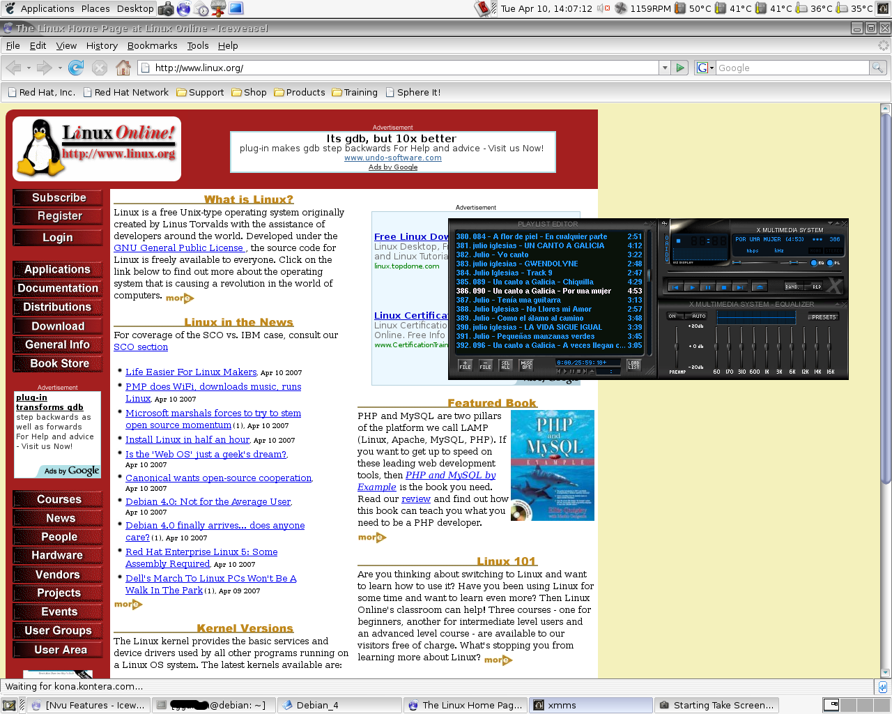
Task: Open the web browser globe launcher in panel
Action: point(183,8)
